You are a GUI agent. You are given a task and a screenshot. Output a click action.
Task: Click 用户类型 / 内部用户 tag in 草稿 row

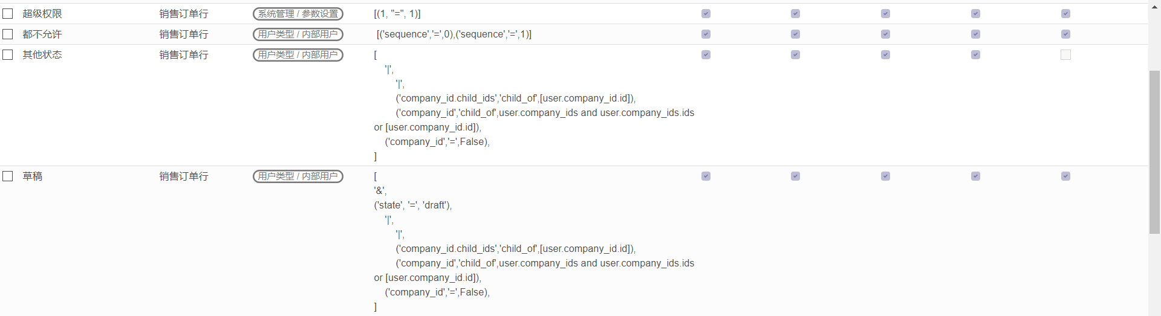[x=298, y=176]
